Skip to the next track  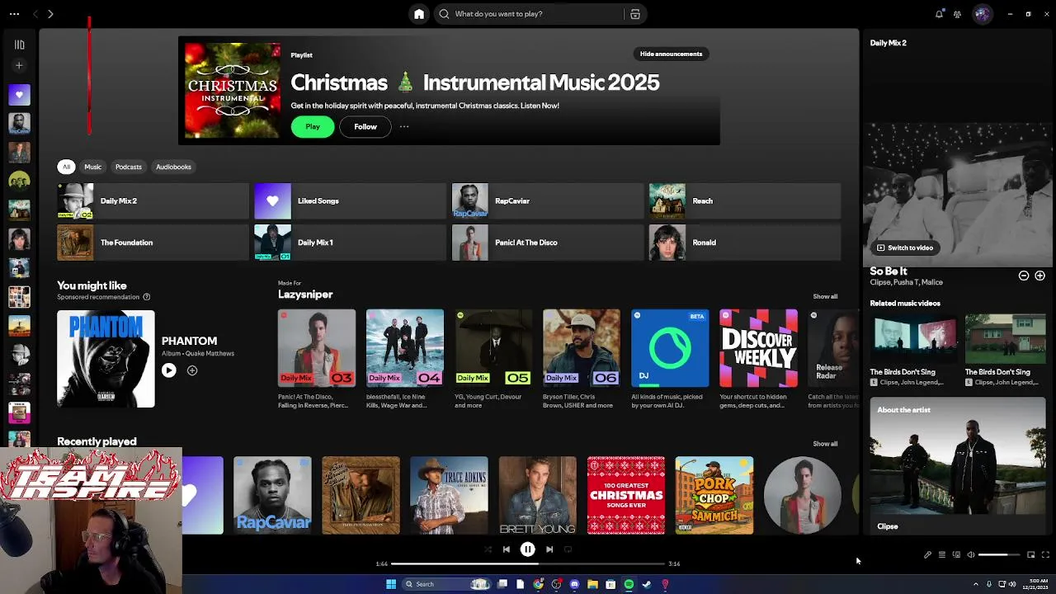click(x=549, y=549)
